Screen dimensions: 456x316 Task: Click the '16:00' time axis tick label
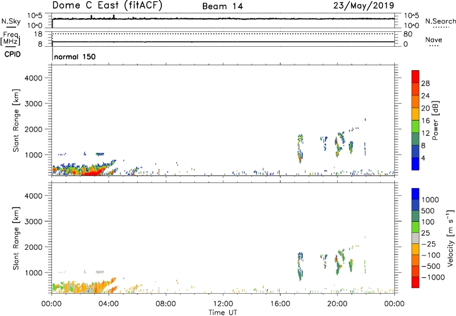(280, 304)
